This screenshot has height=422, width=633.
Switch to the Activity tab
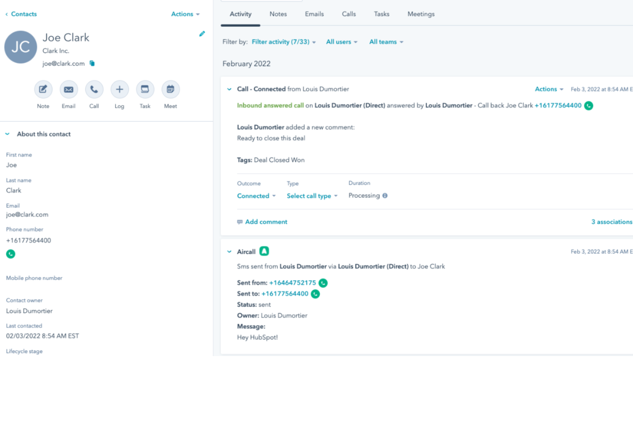241,14
